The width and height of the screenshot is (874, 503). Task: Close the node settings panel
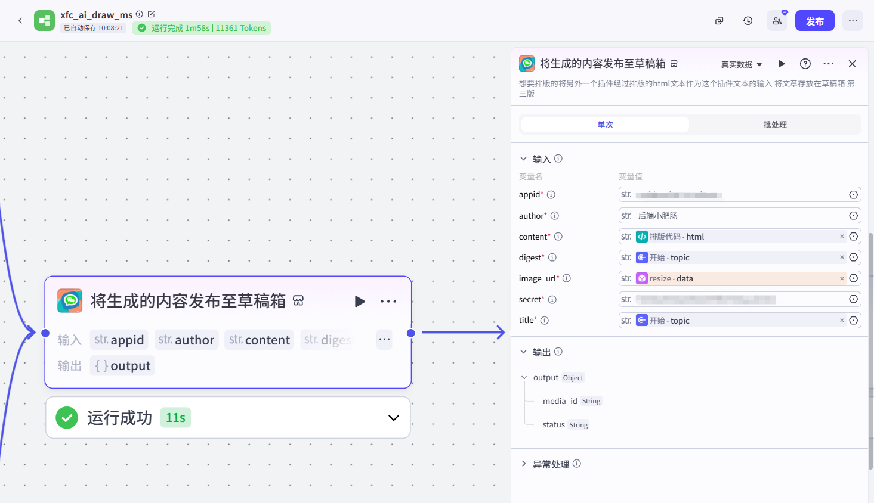coord(852,64)
